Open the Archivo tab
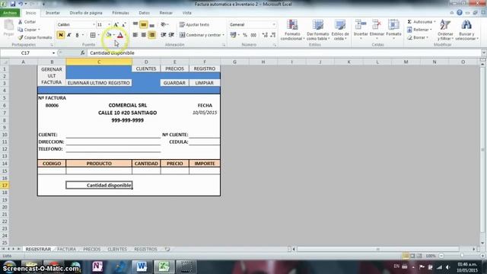487x274 pixels. pyautogui.click(x=10, y=13)
